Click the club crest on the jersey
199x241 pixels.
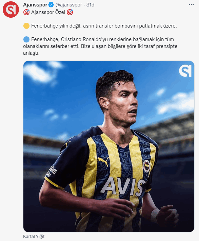(x=146, y=166)
